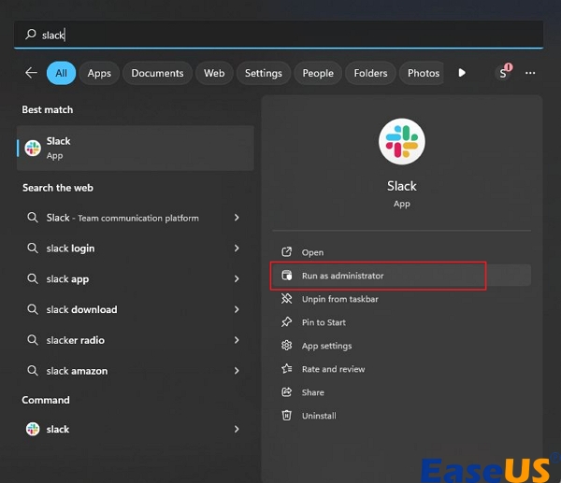
Task: Open the 'slack amazon' web search suggestion
Action: tap(77, 371)
